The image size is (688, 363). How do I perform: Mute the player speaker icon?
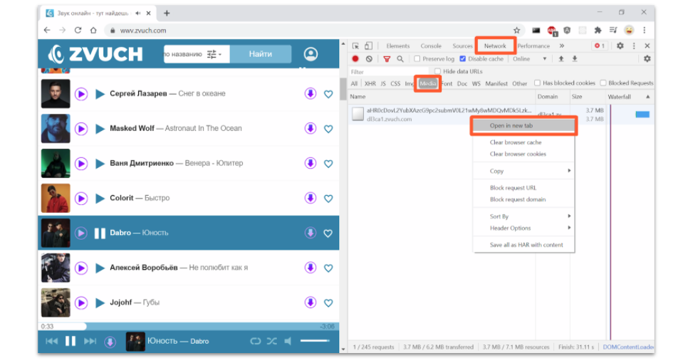point(288,341)
